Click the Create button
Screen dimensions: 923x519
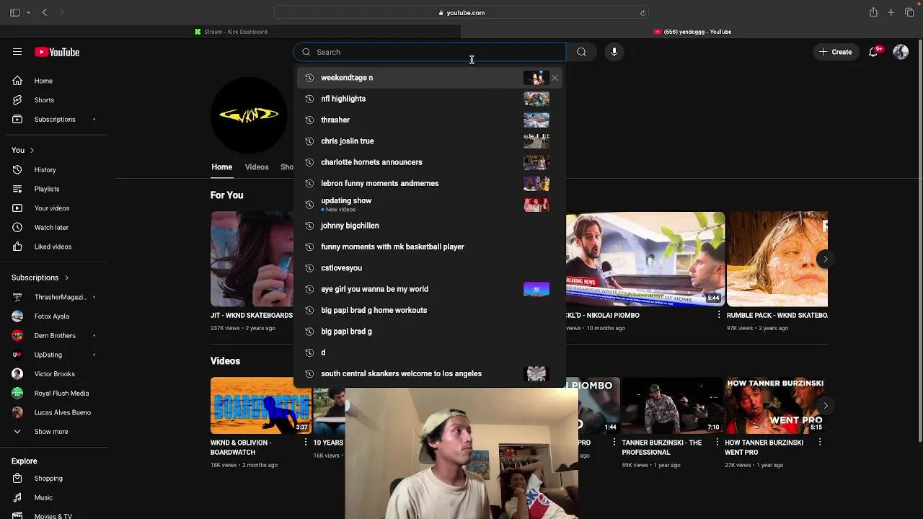click(835, 52)
